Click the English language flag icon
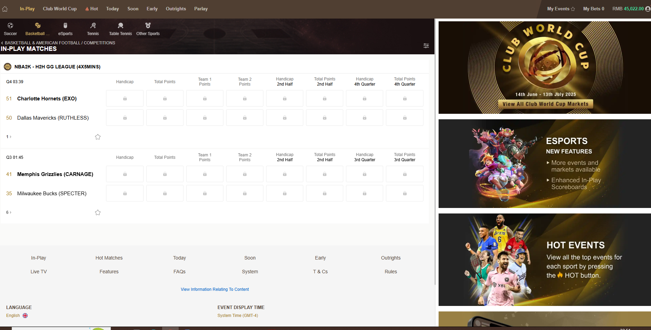This screenshot has height=330, width=651. pyautogui.click(x=25, y=316)
